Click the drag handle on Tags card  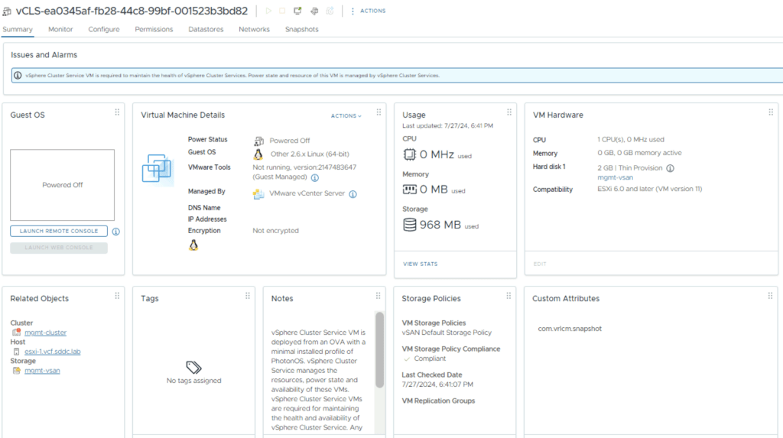point(248,296)
